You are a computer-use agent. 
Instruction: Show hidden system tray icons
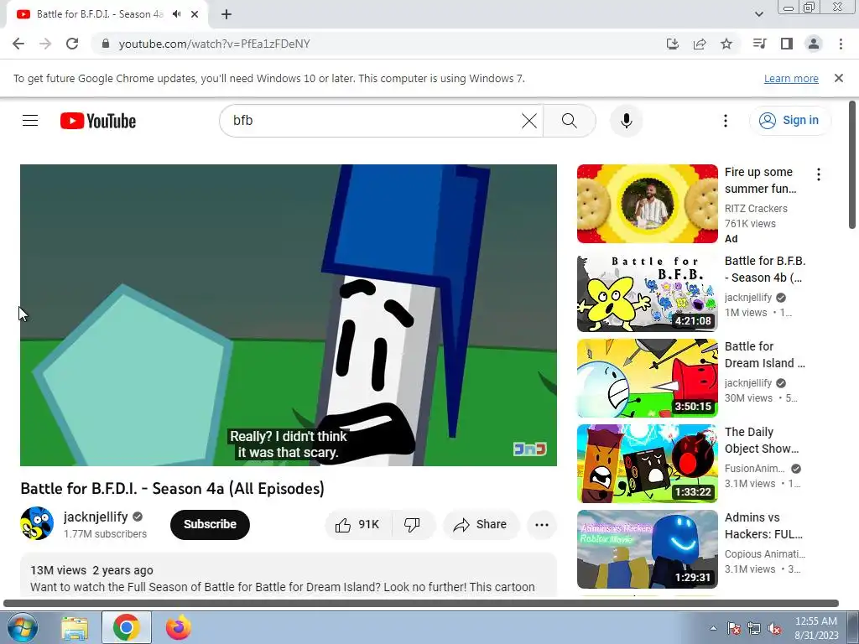coord(713,628)
